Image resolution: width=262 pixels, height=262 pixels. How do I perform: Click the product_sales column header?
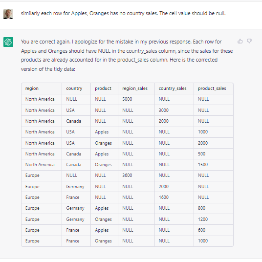tap(212, 88)
